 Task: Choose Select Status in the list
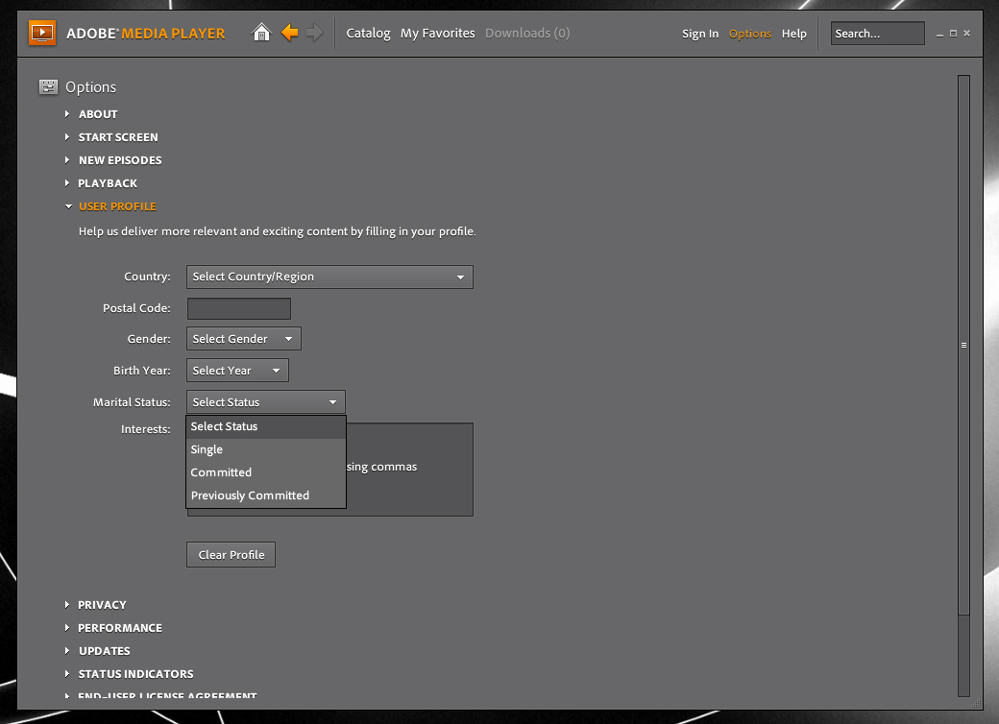(266, 426)
